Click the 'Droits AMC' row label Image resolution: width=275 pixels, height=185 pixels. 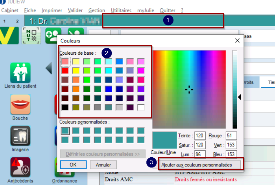point(119,179)
